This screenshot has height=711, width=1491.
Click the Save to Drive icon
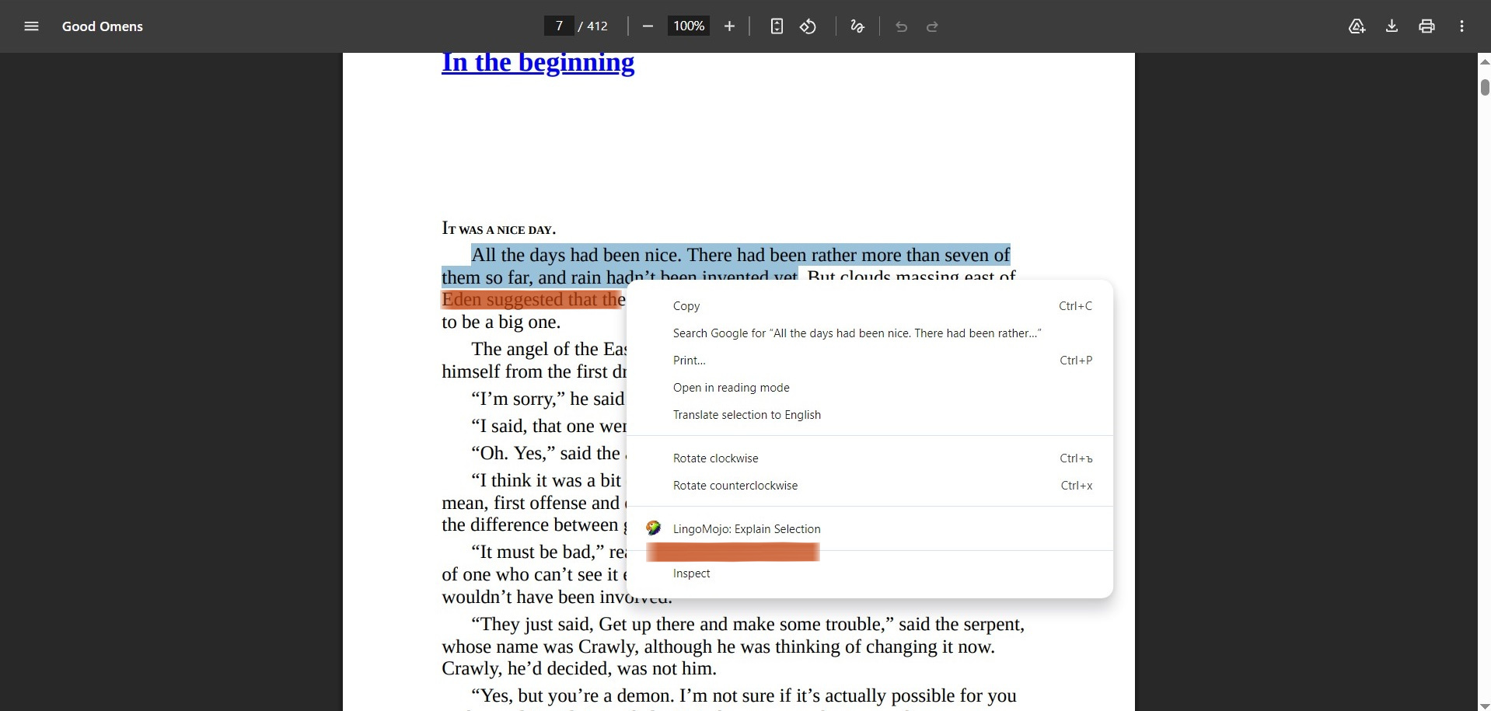1357,26
